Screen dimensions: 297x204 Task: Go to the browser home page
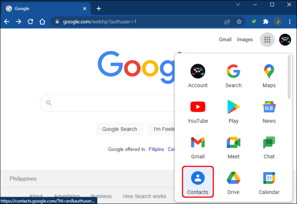(x=42, y=22)
